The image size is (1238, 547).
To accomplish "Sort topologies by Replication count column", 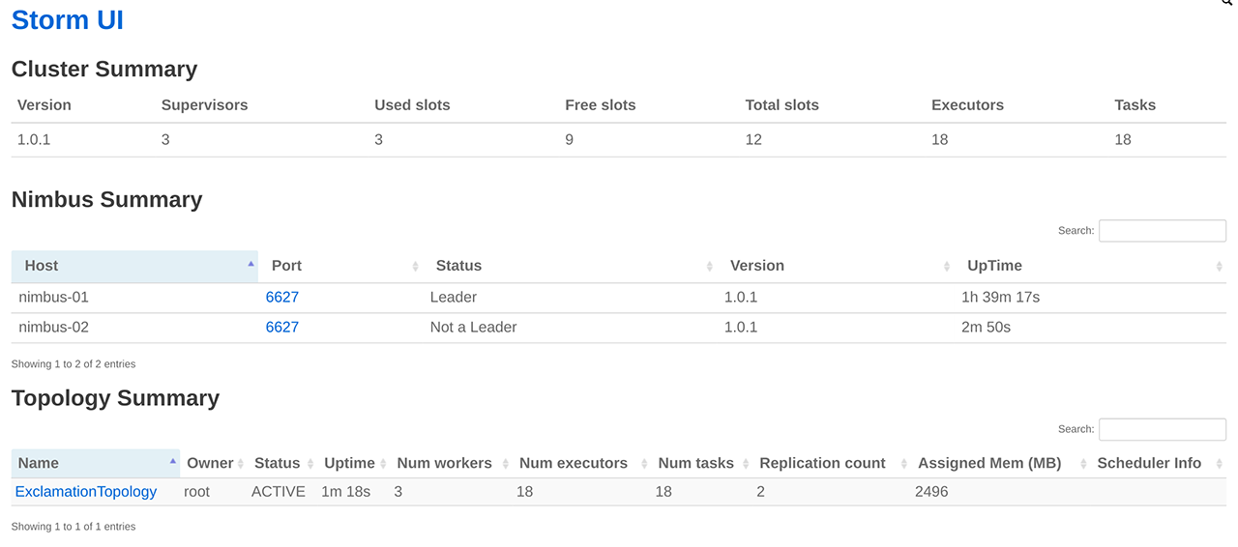I will pos(822,463).
